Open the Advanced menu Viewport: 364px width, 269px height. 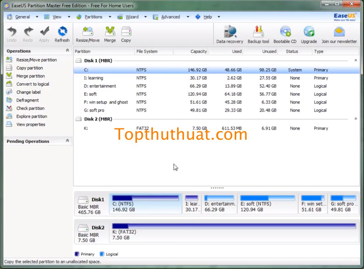[170, 17]
